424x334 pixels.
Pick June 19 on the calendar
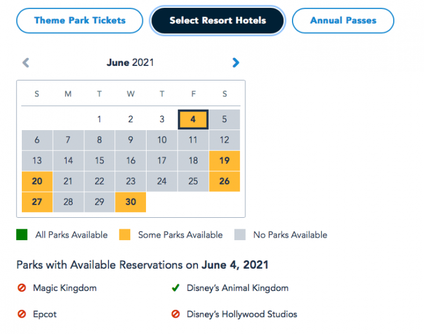point(225,161)
